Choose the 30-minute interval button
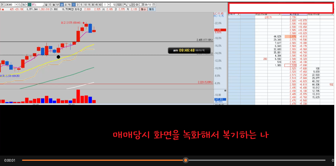The image size is (336, 166). (93, 5)
